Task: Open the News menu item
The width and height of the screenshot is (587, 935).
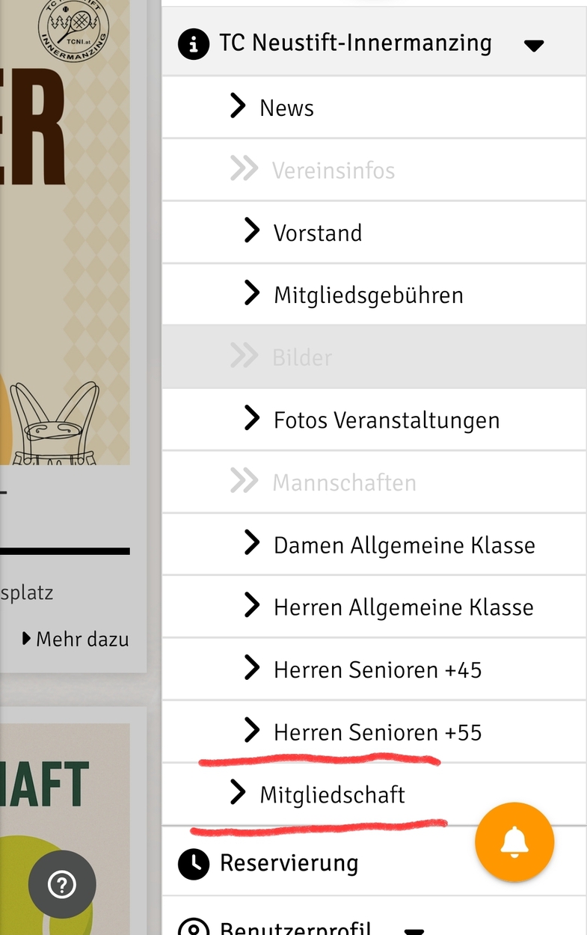Action: pyautogui.click(x=286, y=108)
